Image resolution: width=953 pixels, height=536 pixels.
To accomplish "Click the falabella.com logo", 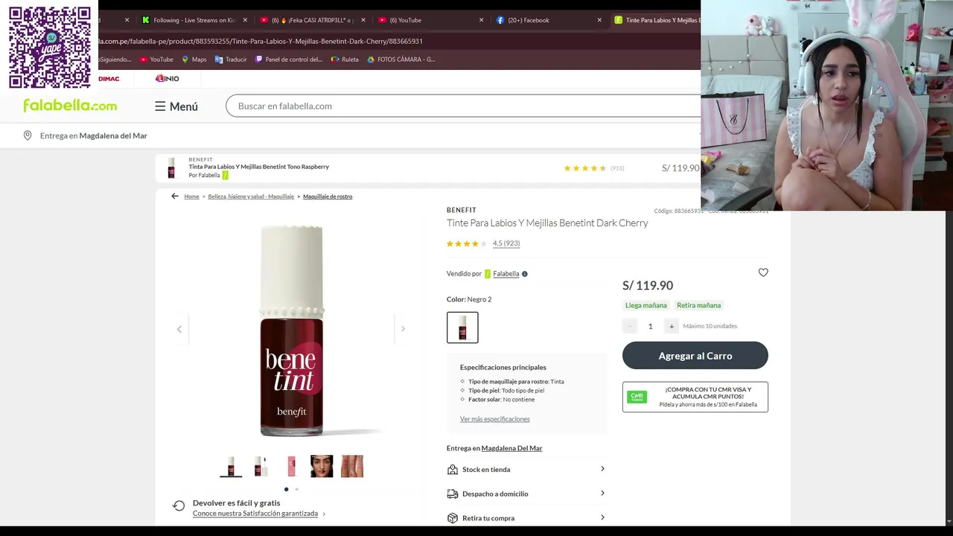I will click(x=70, y=106).
